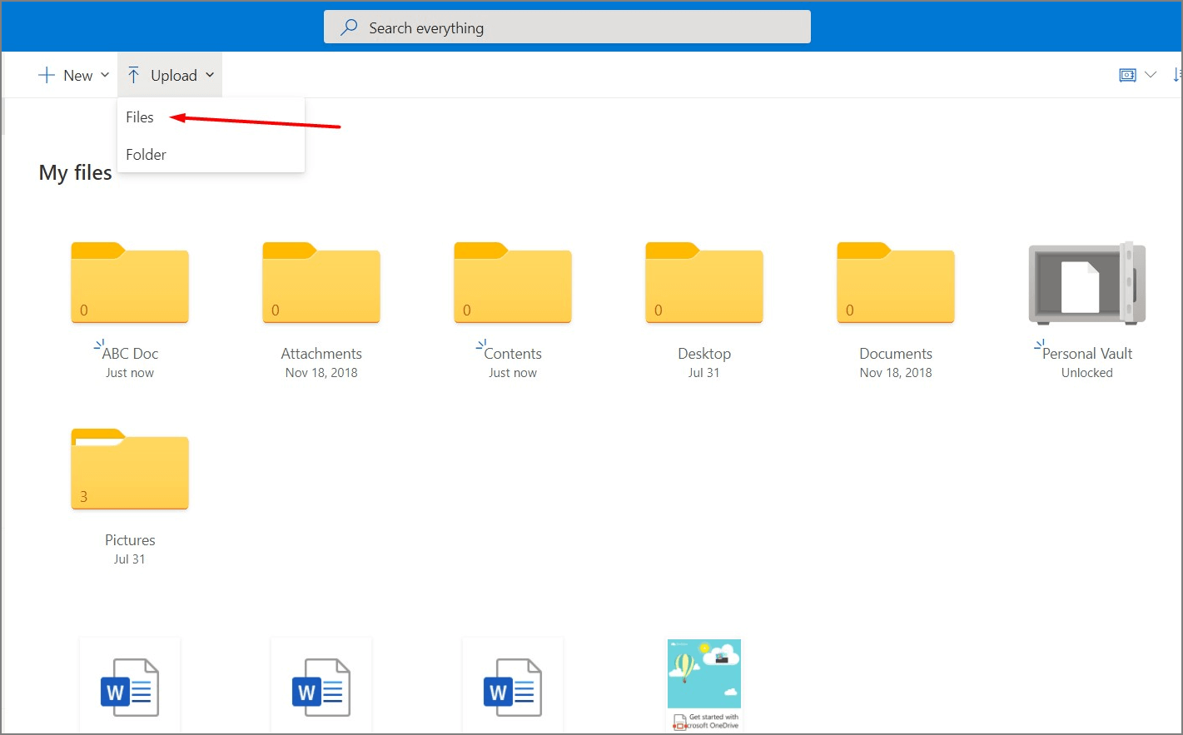Image resolution: width=1183 pixels, height=735 pixels.
Task: Expand the Upload dropdown chevron
Action: click(211, 74)
